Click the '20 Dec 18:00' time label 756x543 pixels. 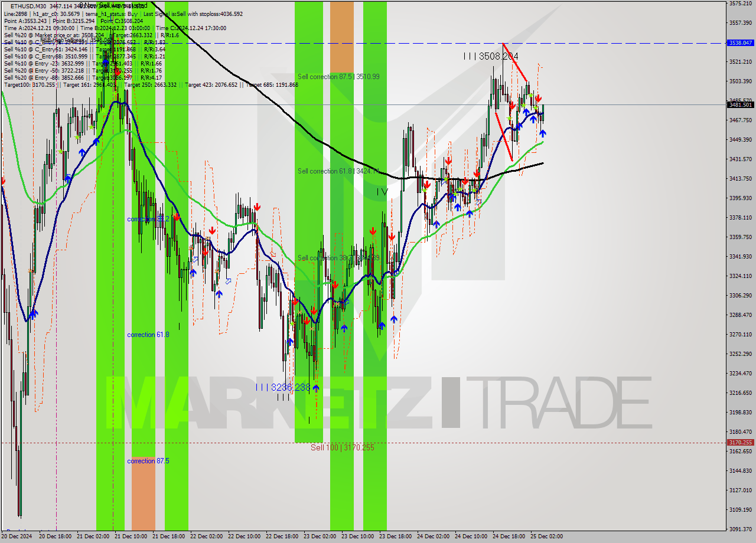pos(56,537)
